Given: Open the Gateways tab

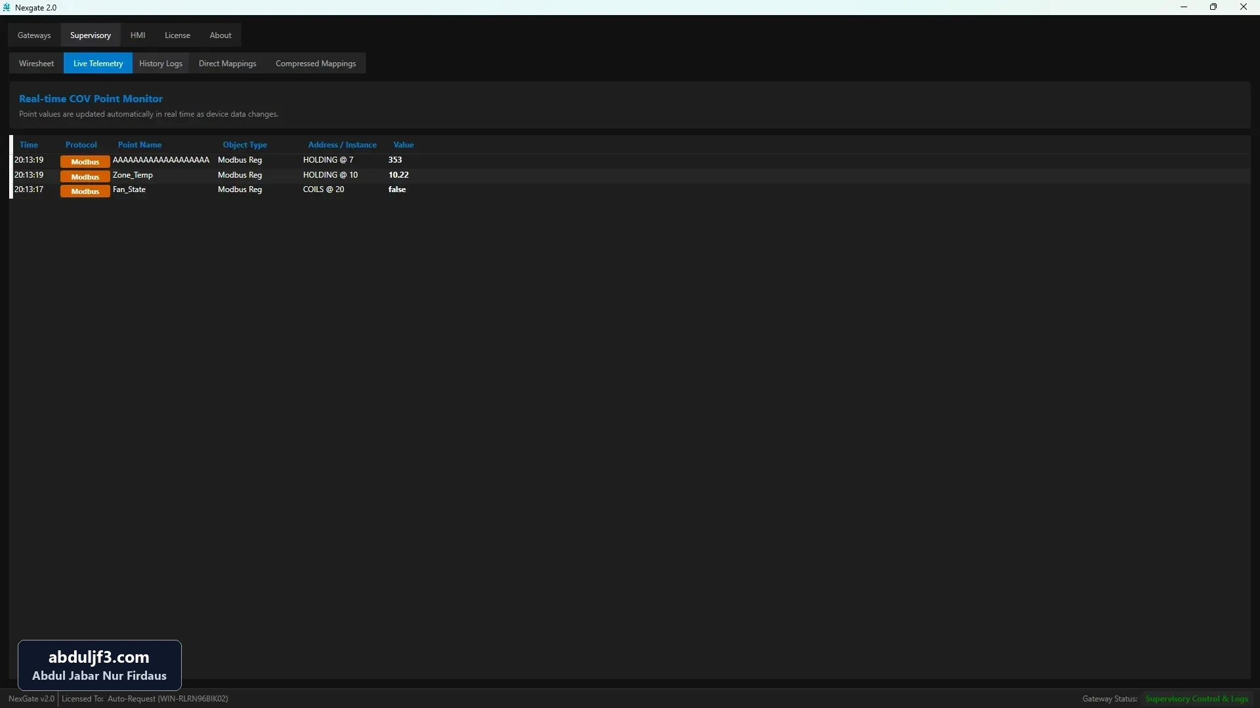Looking at the screenshot, I should click(34, 35).
